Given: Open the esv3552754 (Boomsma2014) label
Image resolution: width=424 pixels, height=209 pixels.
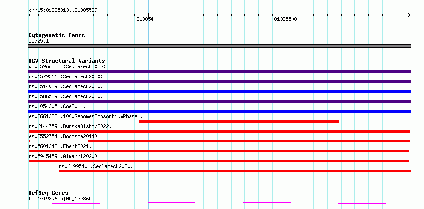Looking at the screenshot, I should (63, 136).
